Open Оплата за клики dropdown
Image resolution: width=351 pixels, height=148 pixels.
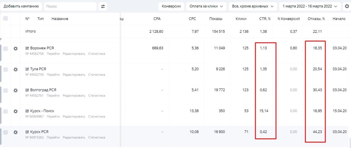pyautogui.click(x=206, y=6)
